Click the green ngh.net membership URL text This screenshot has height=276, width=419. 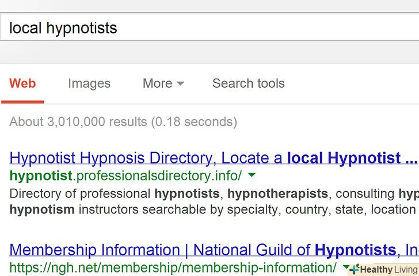point(173,267)
